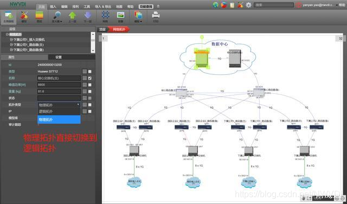Click the red 网络拓扑 breadcrumb tab

pyautogui.click(x=119, y=29)
